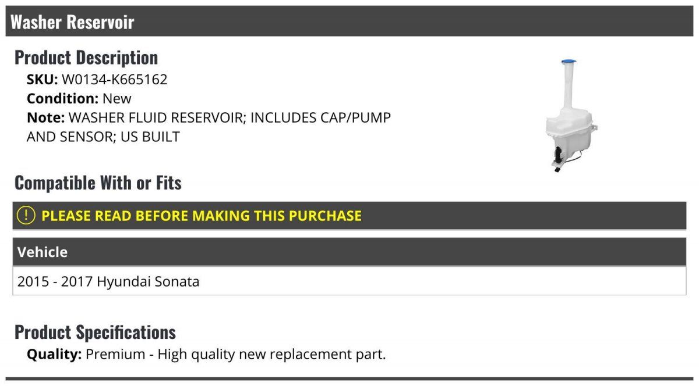Select the 2015 - 2017 Hyundai Sonata row
This screenshot has width=699, height=386.
pos(349,281)
